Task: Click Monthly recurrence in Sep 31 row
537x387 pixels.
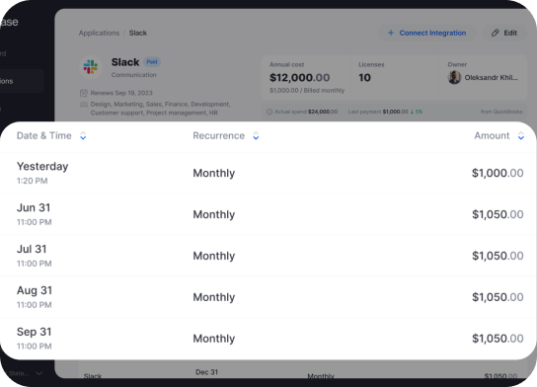Action: 214,339
